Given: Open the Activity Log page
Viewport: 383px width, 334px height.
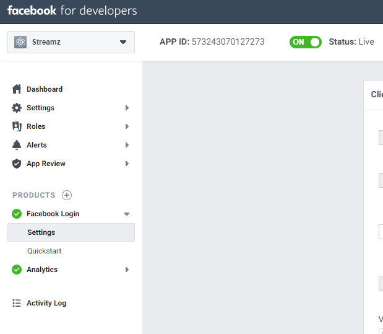Looking at the screenshot, I should (x=46, y=303).
